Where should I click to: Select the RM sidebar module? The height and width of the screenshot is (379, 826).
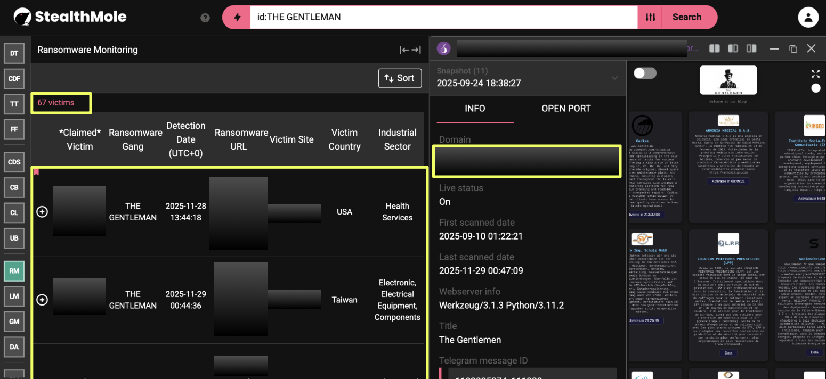pyautogui.click(x=14, y=271)
